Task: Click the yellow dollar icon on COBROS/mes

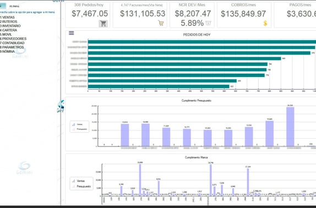Action: 265,23
